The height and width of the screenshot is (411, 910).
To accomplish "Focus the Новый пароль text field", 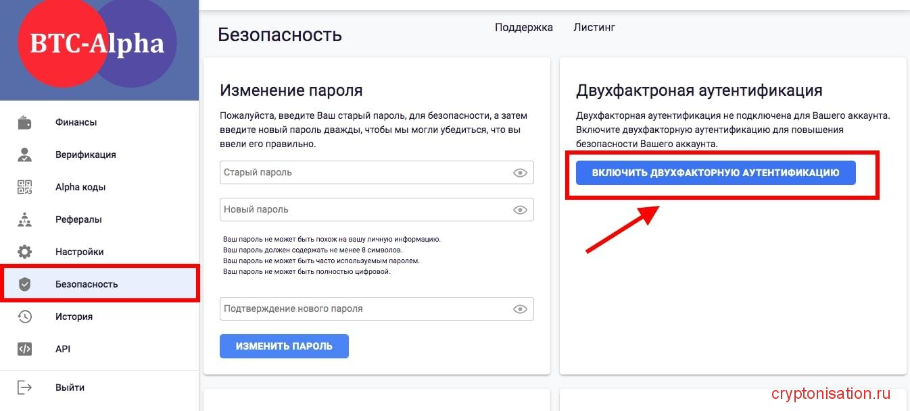I will 352,209.
